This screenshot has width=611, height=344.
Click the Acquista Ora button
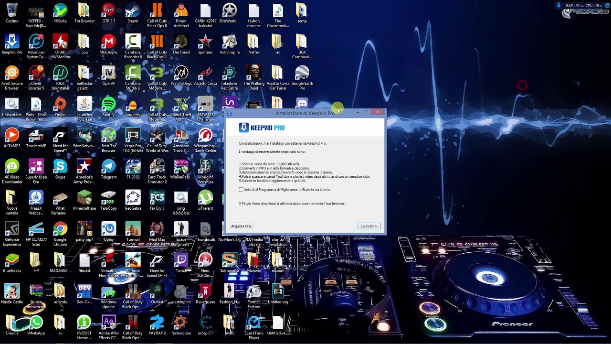[241, 226]
